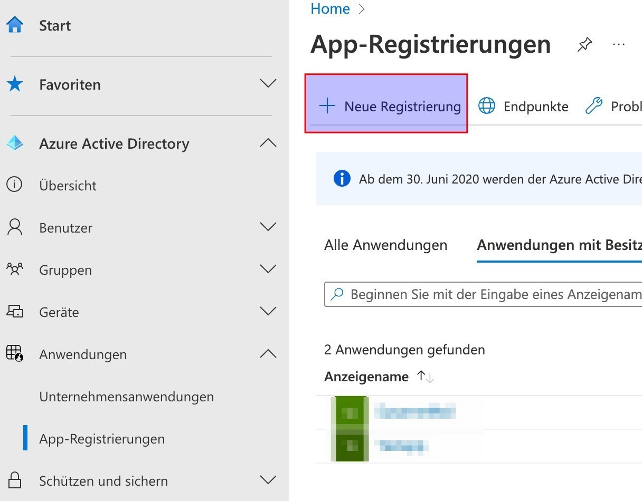Click the Favoriten star icon
The width and height of the screenshot is (642, 501).
tap(15, 84)
